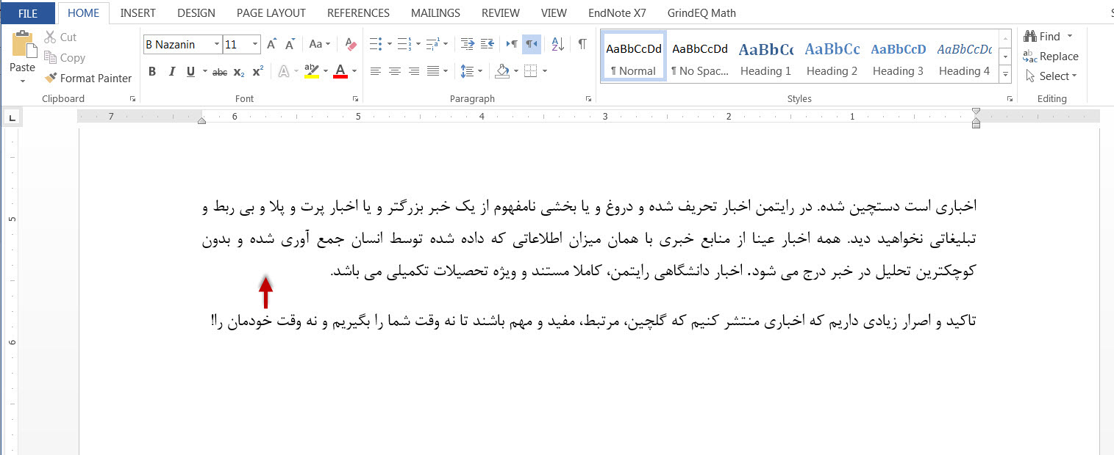Screen dimensions: 1114x455
Task: Apply the bulleted list icon
Action: [376, 44]
